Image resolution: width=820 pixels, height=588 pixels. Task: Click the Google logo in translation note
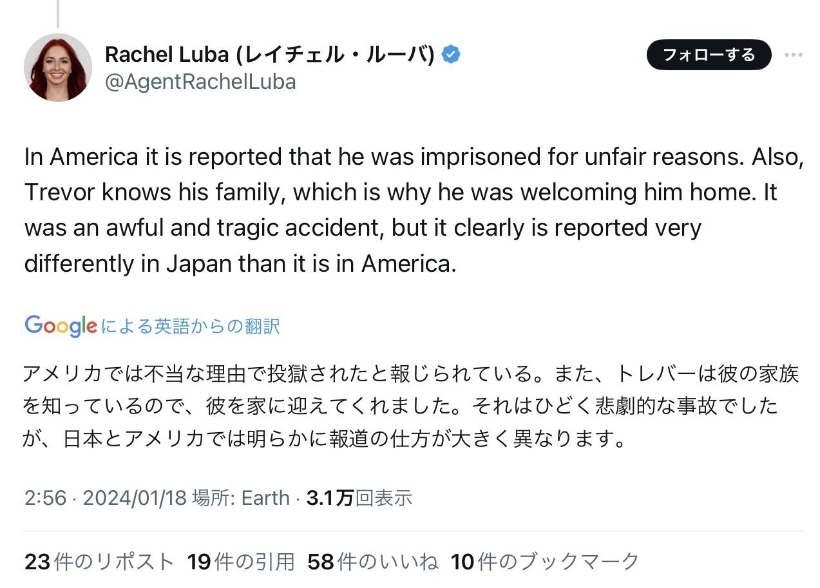(x=61, y=326)
